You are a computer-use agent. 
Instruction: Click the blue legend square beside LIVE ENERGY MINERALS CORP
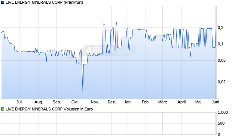coord(3,2)
